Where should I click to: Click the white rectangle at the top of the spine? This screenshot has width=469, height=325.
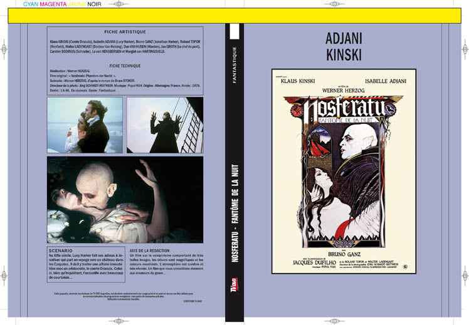[x=234, y=31]
